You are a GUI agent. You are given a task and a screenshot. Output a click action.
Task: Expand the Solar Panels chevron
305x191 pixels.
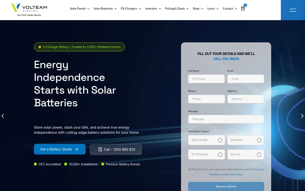[88, 9]
